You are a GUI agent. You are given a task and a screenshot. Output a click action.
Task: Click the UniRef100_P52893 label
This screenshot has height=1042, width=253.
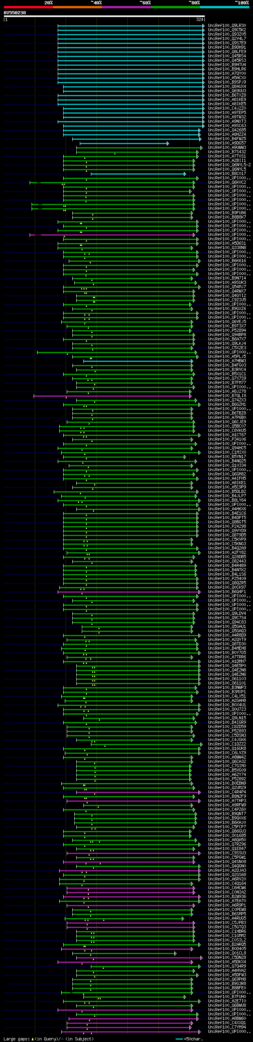click(x=227, y=731)
